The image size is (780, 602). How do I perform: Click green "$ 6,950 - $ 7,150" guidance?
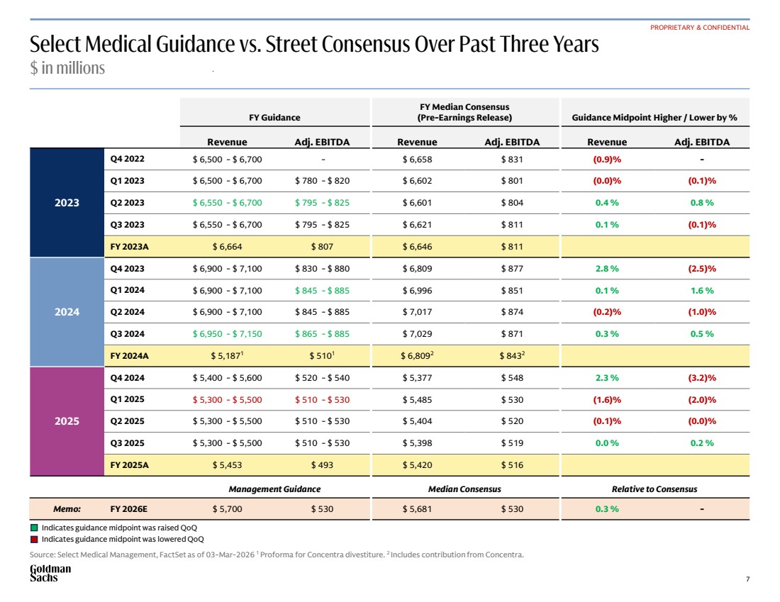(x=228, y=334)
